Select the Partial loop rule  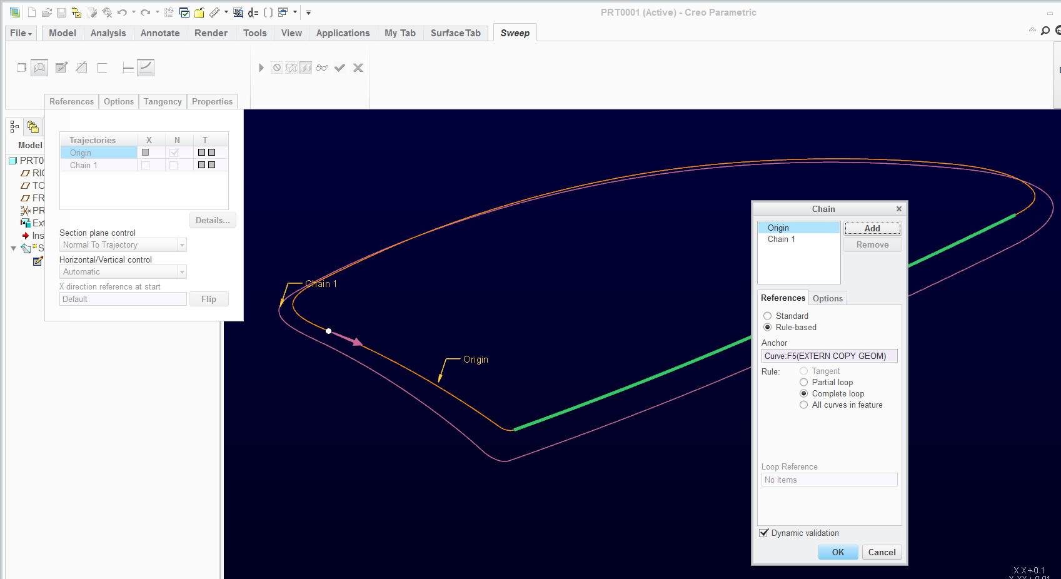pyautogui.click(x=804, y=382)
